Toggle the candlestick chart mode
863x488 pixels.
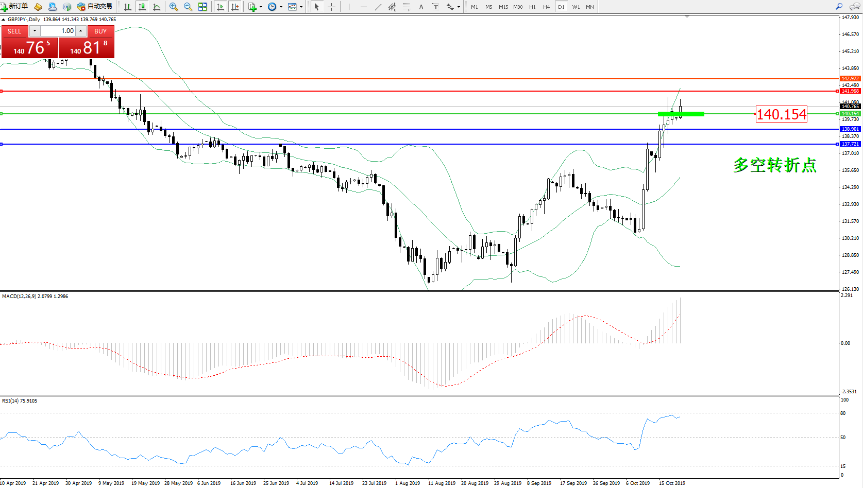click(142, 7)
